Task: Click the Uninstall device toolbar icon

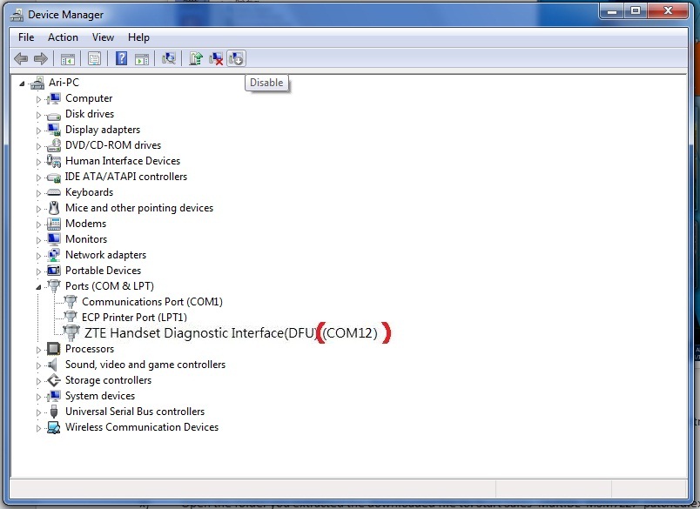Action: 216,58
